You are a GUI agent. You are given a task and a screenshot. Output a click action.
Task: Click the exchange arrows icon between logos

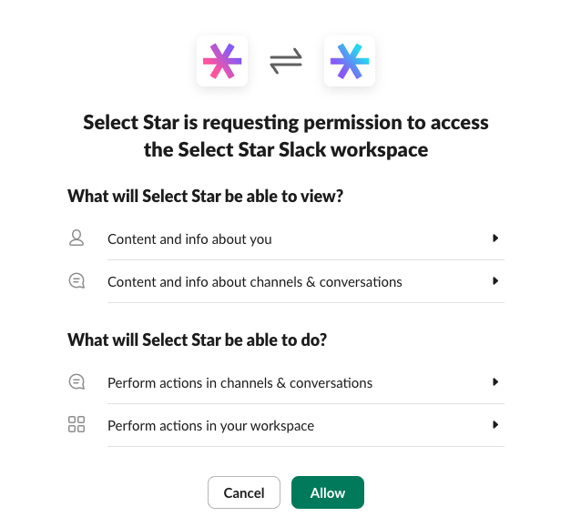pyautogui.click(x=286, y=62)
